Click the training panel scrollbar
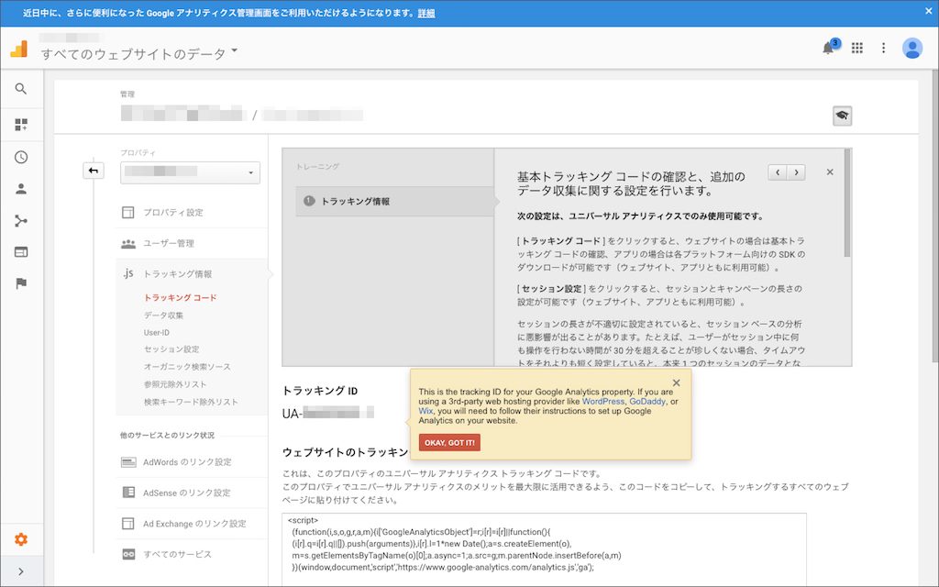 pyautogui.click(x=846, y=203)
